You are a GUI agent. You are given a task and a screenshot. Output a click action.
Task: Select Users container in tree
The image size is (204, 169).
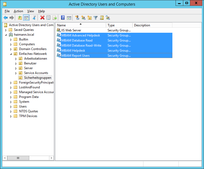click(x=23, y=106)
